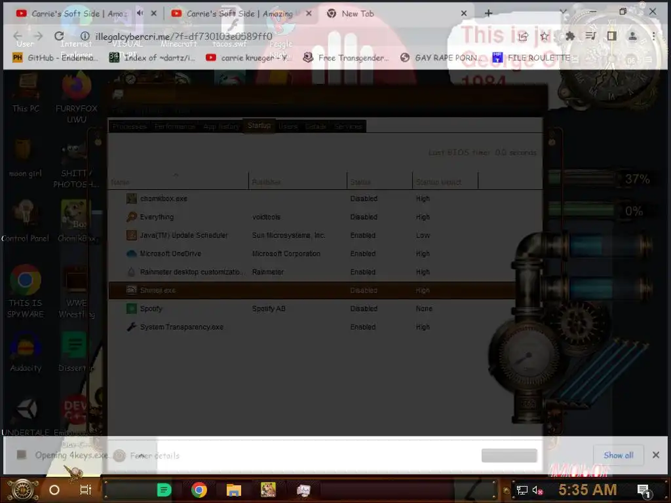The width and height of the screenshot is (671, 503).
Task: Sort startup list by Status column
Action: coord(380,180)
